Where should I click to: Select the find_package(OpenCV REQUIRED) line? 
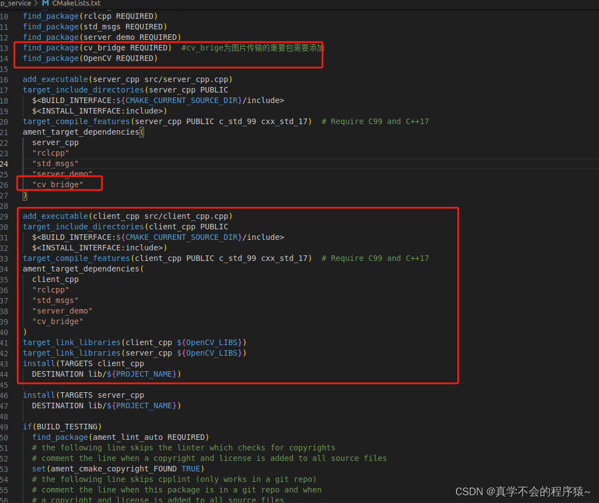(91, 58)
